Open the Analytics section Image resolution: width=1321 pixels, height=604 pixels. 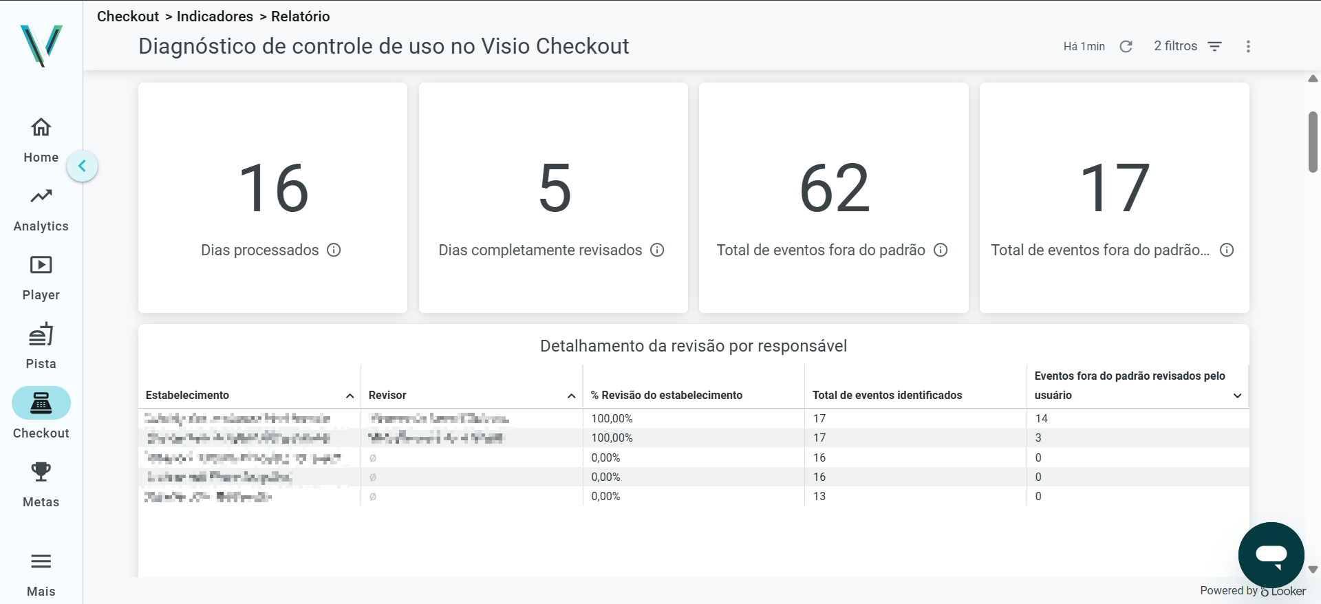coord(41,209)
